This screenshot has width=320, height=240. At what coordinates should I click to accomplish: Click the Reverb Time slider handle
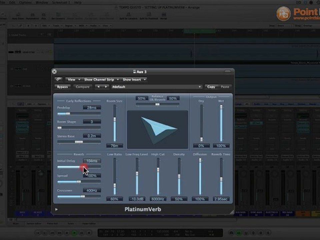[x=221, y=179]
